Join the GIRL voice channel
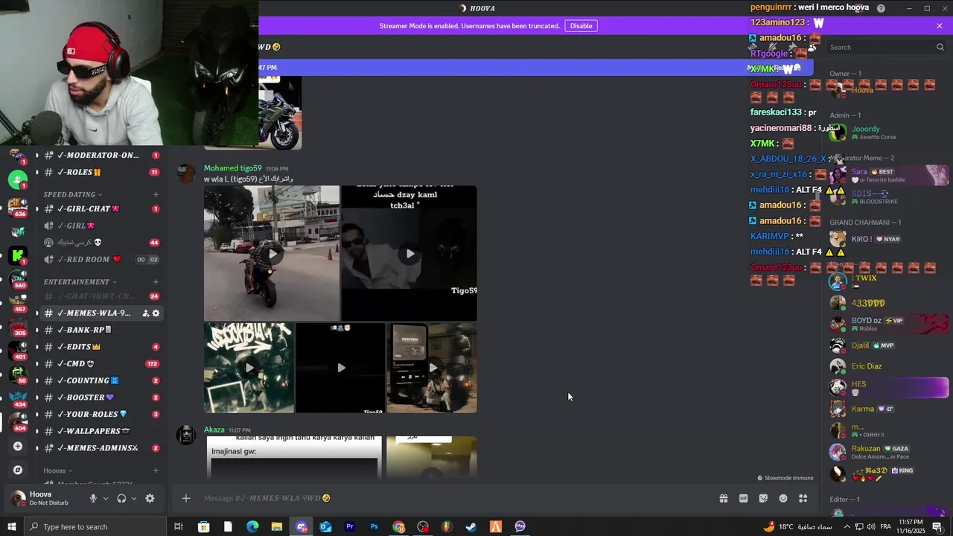This screenshot has width=953, height=536. [101, 226]
